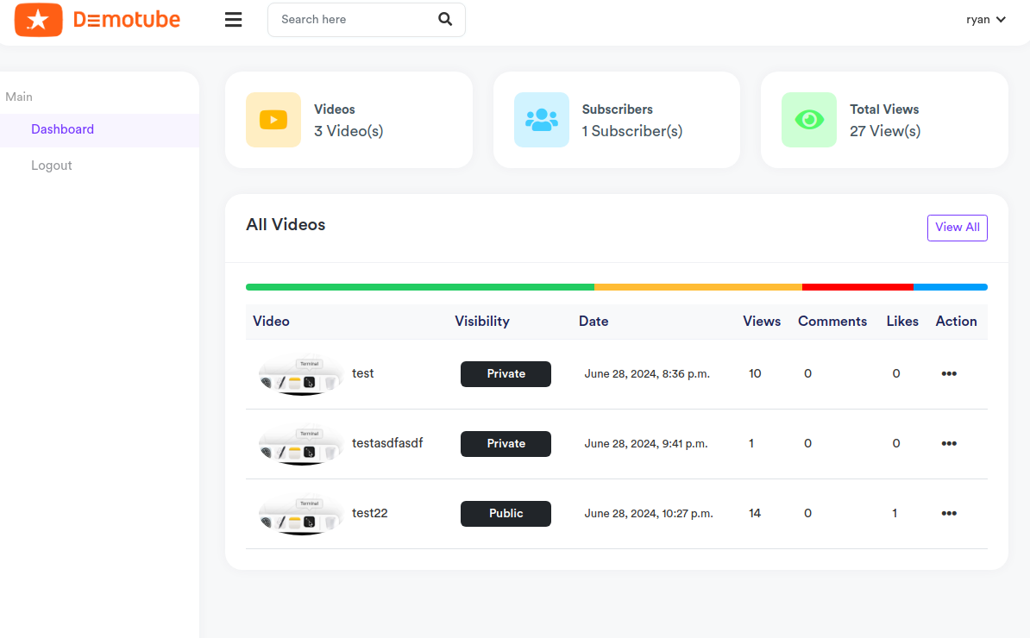Open action menu for test22 video
Image resolution: width=1030 pixels, height=638 pixels.
tap(949, 513)
